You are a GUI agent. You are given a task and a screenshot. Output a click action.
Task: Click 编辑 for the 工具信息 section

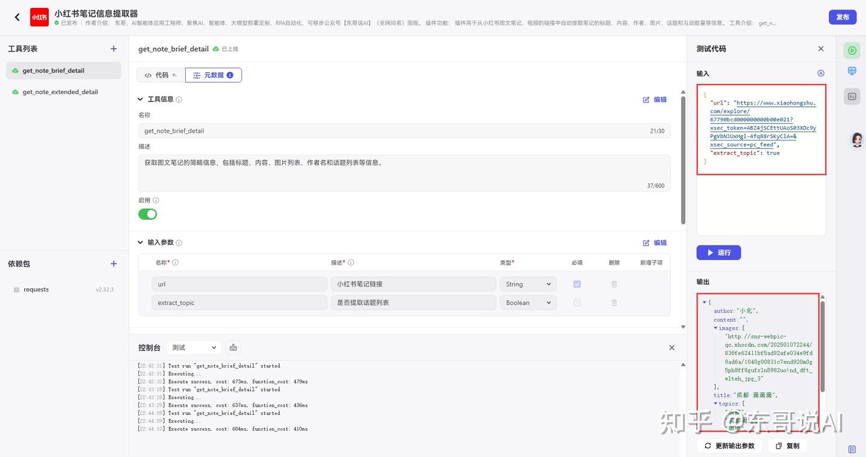point(655,100)
